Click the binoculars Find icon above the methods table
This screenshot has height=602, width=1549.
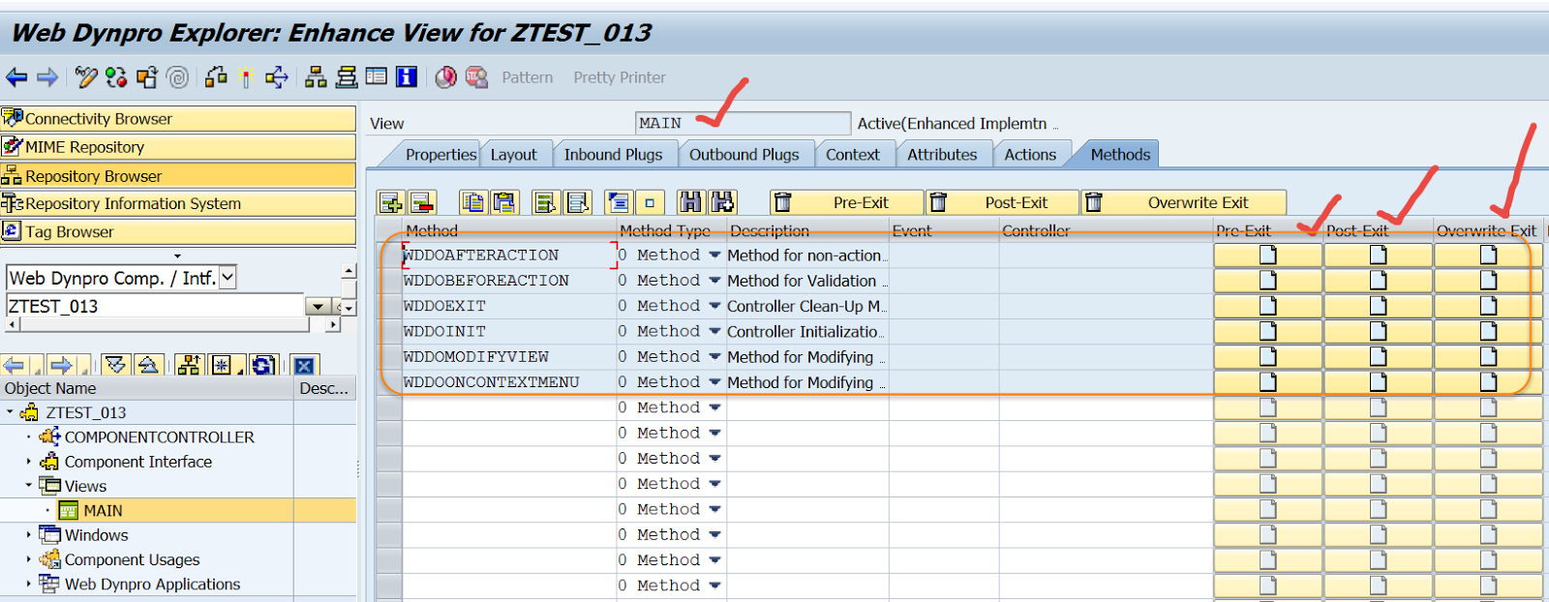pyautogui.click(x=690, y=202)
